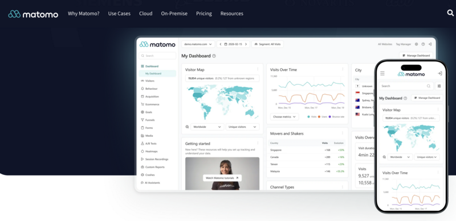
Task: Click the help icon next to the desktop 'My Dashboard' title
Action: click(x=214, y=56)
